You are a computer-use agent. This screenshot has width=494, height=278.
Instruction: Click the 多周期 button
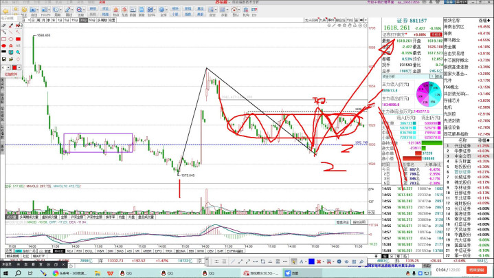[x=102, y=20]
